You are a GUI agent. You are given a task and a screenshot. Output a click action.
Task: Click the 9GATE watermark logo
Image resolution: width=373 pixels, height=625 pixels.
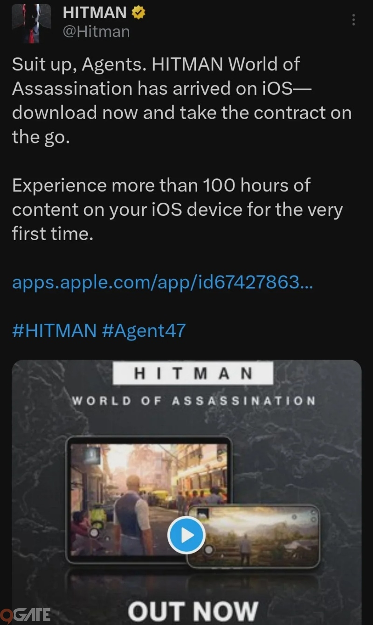pyautogui.click(x=25, y=614)
